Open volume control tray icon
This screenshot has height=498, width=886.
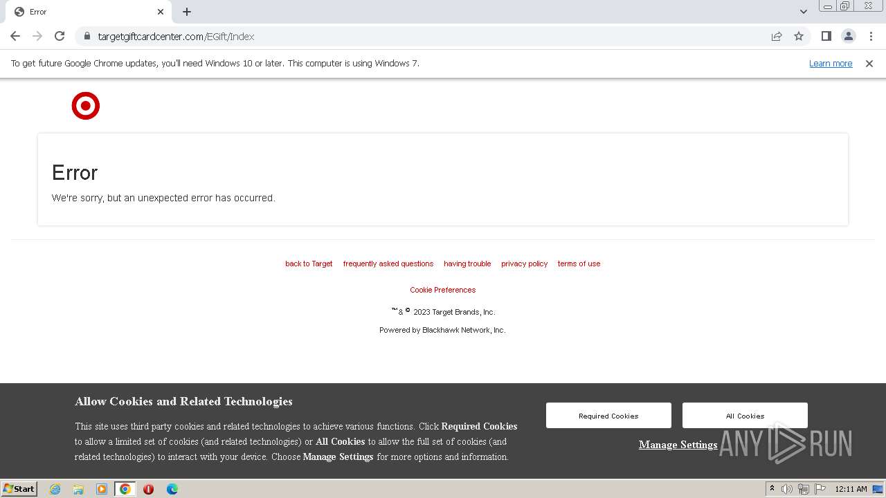coord(787,489)
